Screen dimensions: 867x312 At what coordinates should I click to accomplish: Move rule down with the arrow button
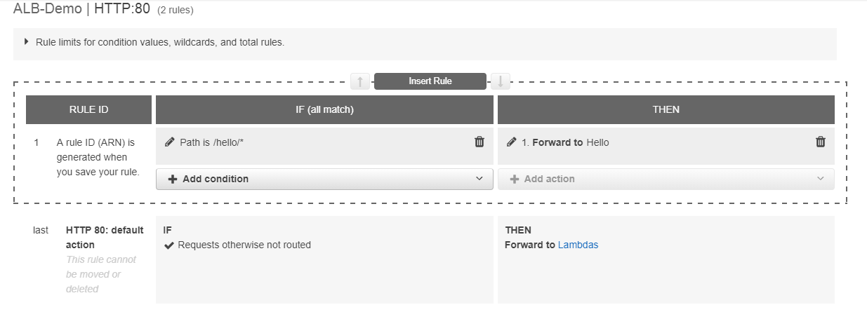501,81
